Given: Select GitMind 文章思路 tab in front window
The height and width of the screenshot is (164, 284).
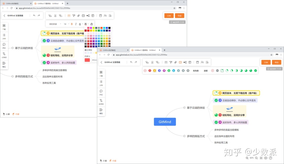Looking at the screenshot, I should (x=145, y=50).
